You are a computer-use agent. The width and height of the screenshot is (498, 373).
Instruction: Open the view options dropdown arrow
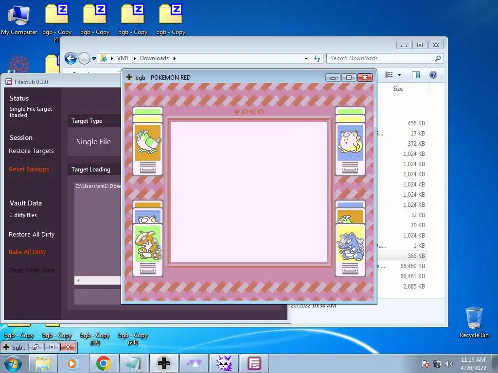399,75
